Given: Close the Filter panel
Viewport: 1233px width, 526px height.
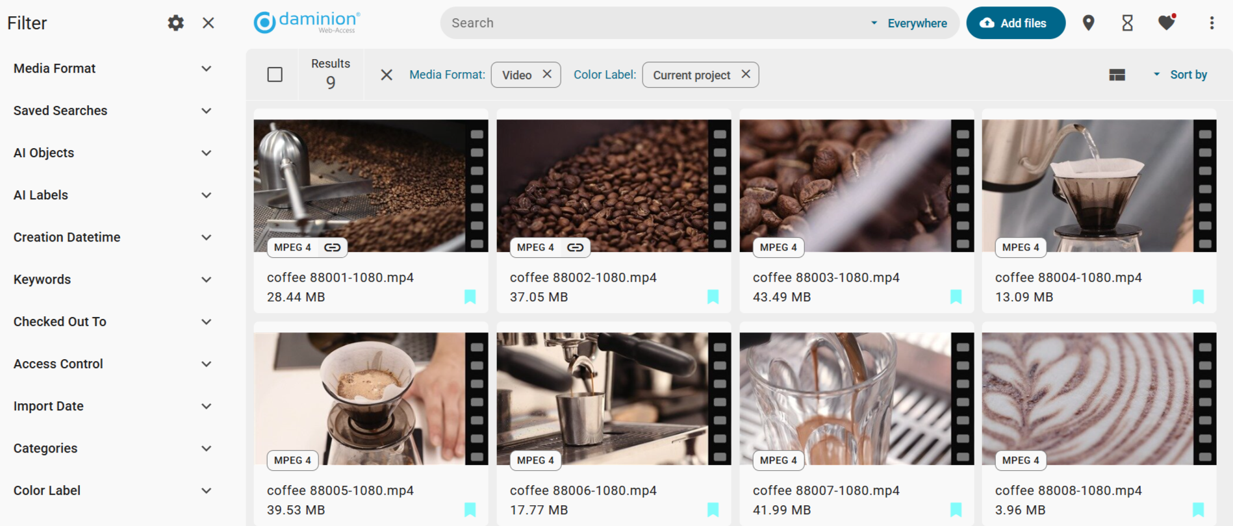Looking at the screenshot, I should click(x=208, y=23).
